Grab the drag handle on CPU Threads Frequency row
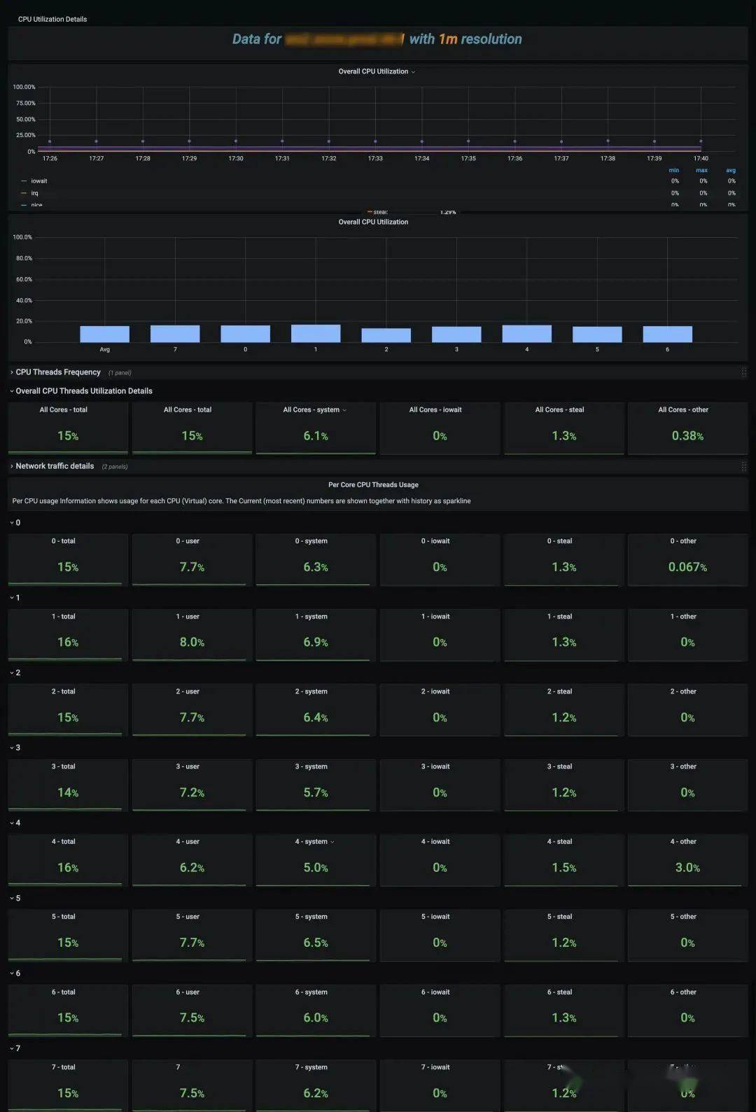Image resolution: width=756 pixels, height=1112 pixels. pos(744,372)
